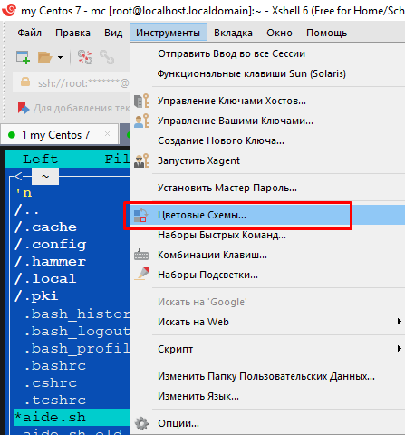Select the /.pki directory row
405x435 pixels.
72,296
